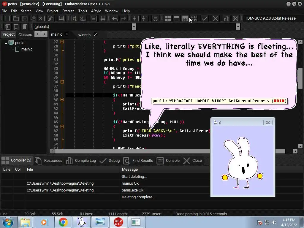This screenshot has width=304, height=228.
Task: Collapse the code fold marker at line 27
Action: point(62,42)
